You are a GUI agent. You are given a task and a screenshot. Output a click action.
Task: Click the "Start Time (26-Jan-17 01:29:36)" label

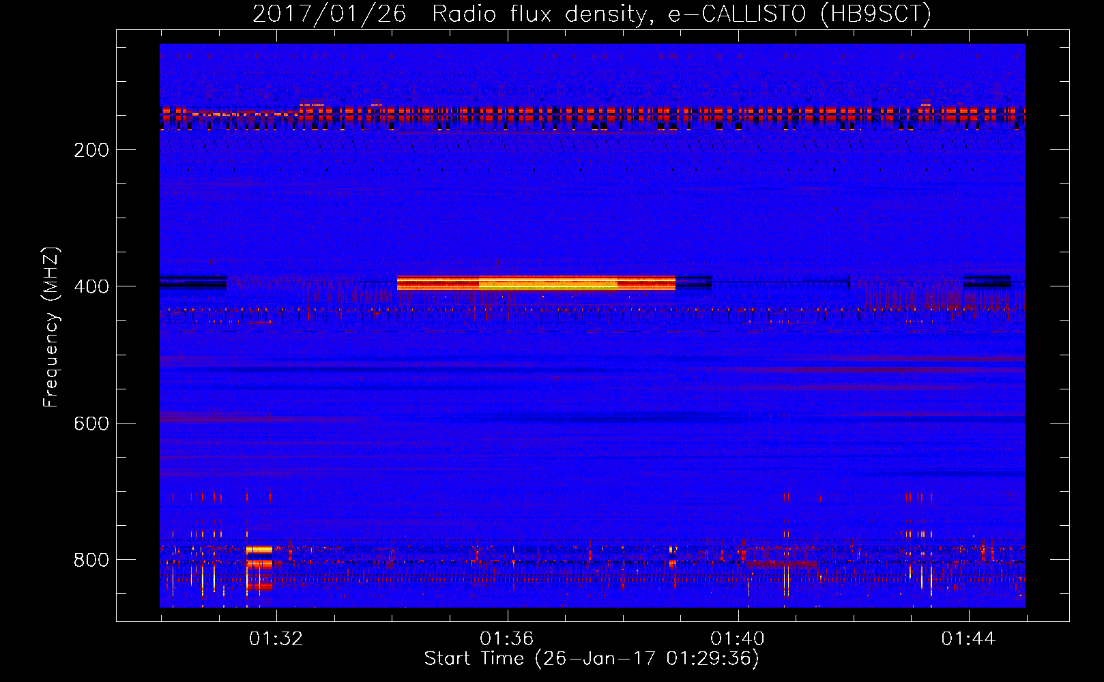[592, 659]
